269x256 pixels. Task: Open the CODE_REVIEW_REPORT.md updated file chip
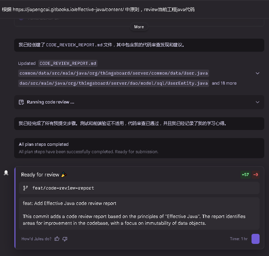coord(68,63)
